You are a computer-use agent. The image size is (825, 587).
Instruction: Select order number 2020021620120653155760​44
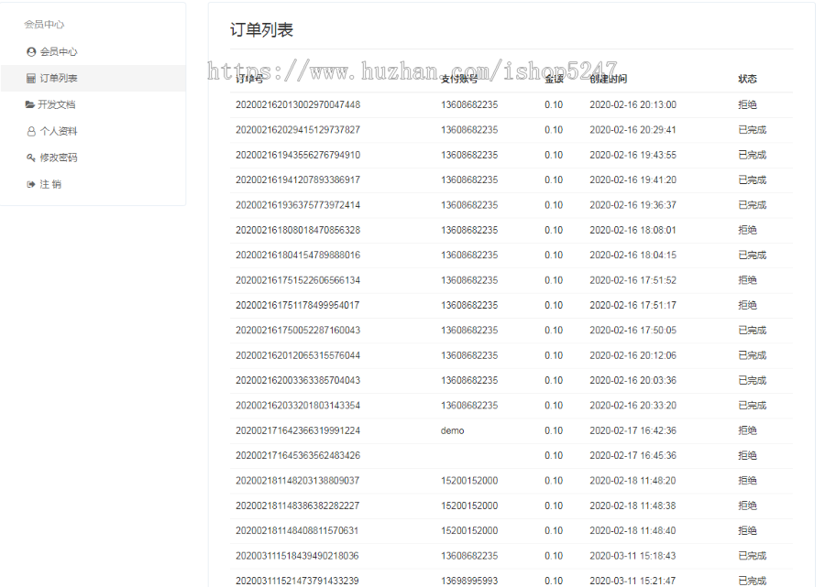[x=298, y=355]
